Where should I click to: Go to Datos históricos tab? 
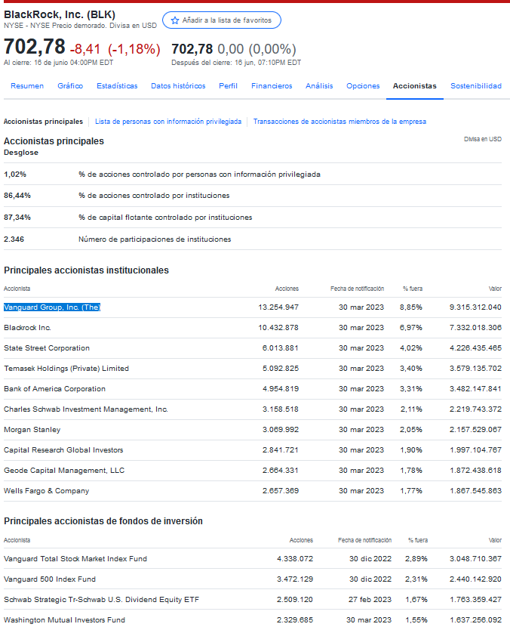(178, 86)
